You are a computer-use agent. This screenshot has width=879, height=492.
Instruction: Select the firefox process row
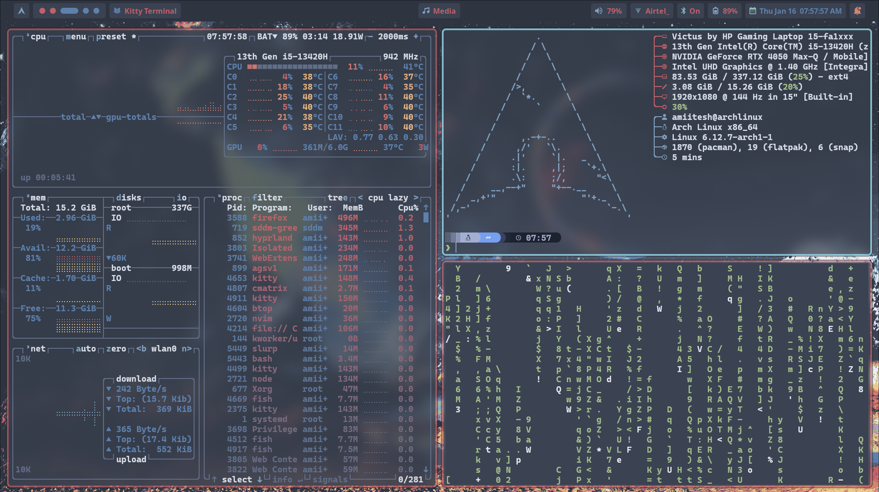tap(270, 218)
